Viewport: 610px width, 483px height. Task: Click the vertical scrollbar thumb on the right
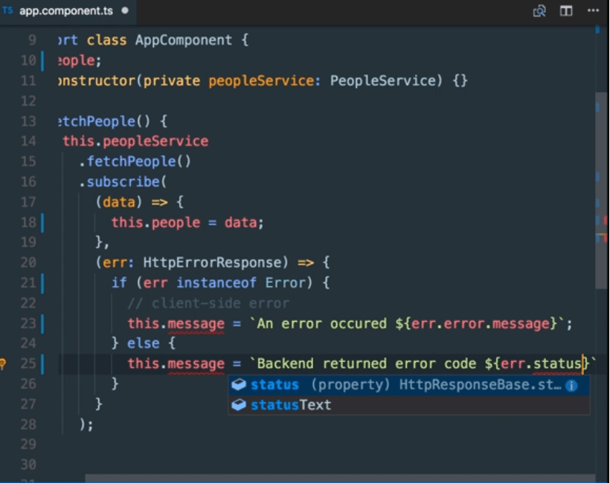pos(602,190)
